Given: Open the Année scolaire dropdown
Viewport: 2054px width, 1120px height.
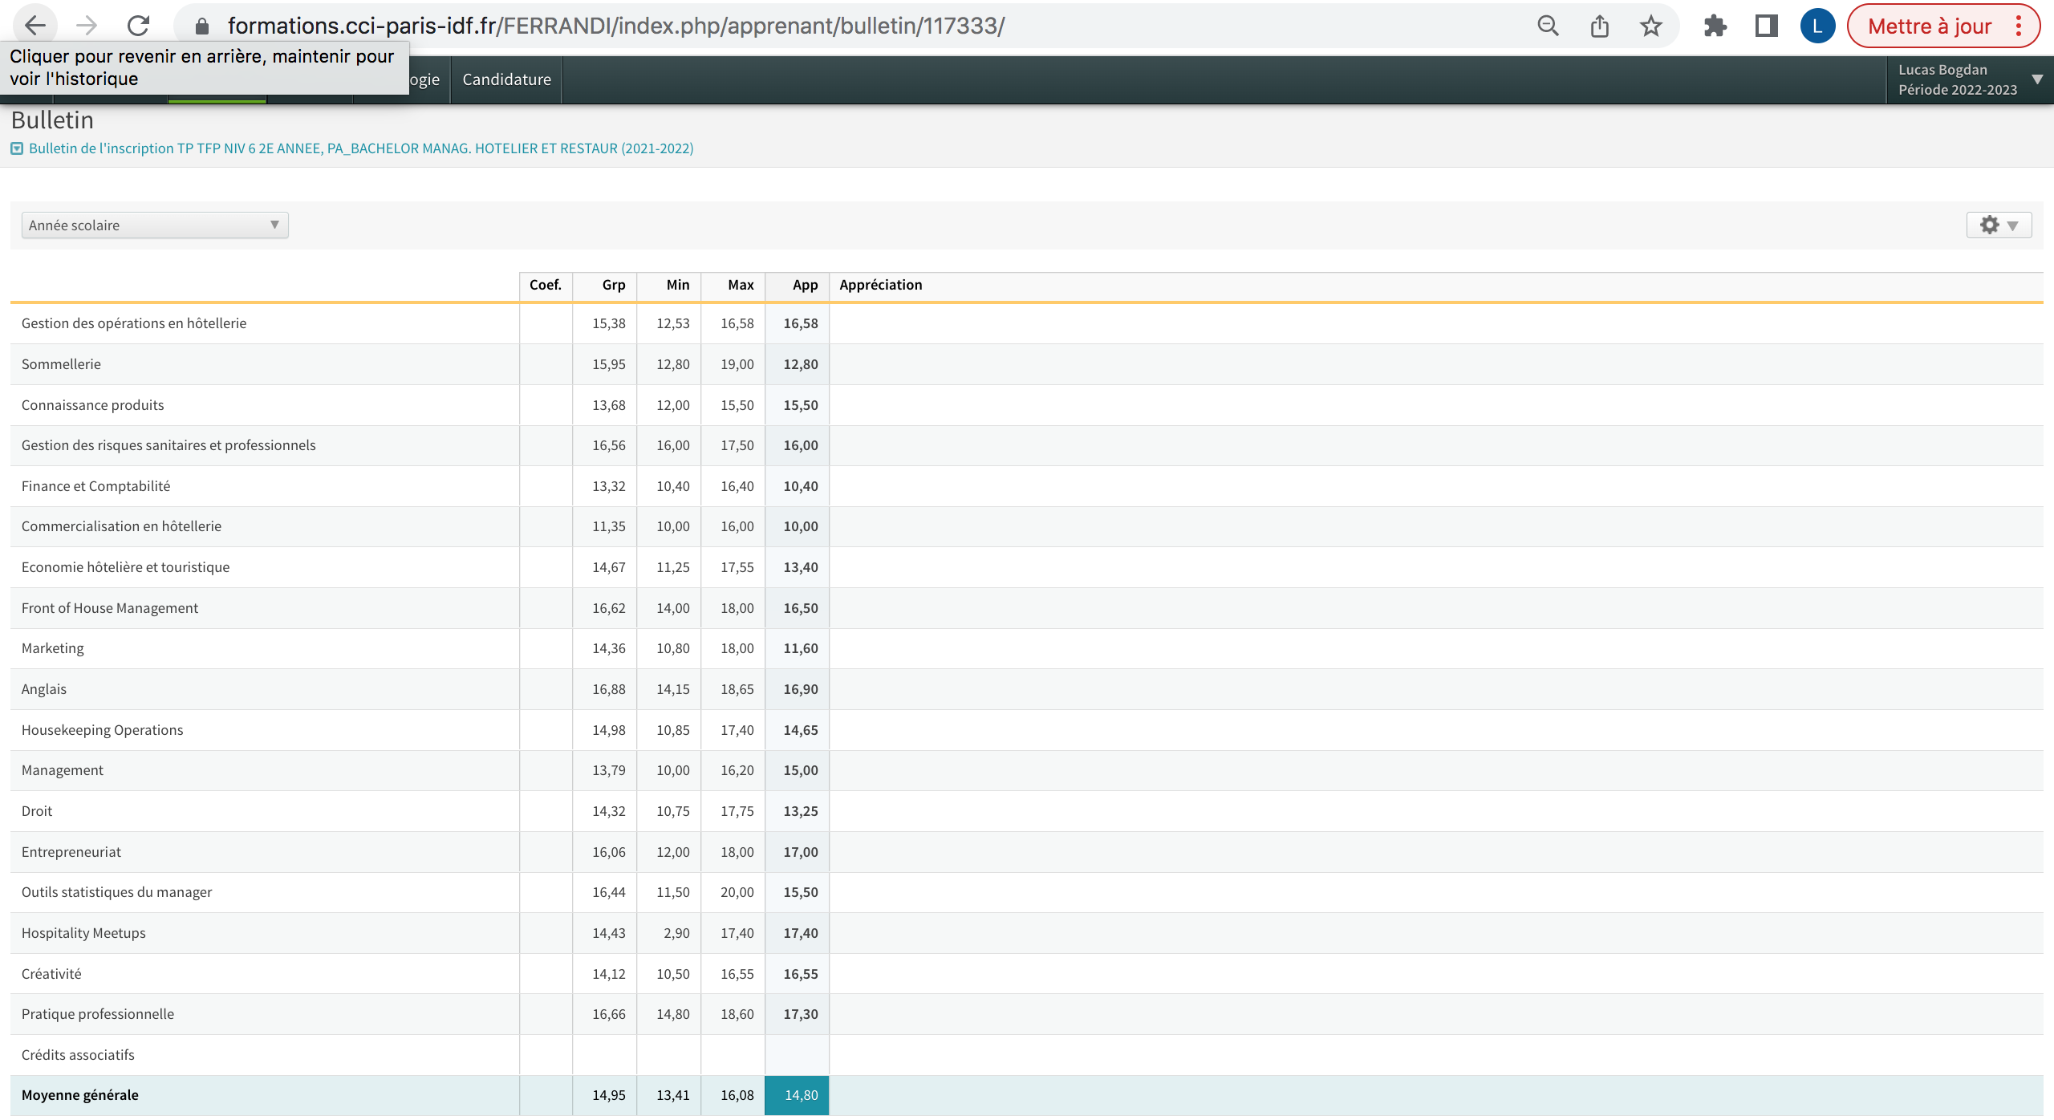Looking at the screenshot, I should [154, 225].
